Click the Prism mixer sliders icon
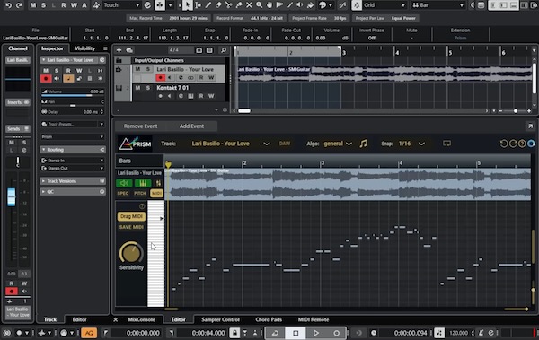The height and width of the screenshot is (340, 539). [158, 183]
